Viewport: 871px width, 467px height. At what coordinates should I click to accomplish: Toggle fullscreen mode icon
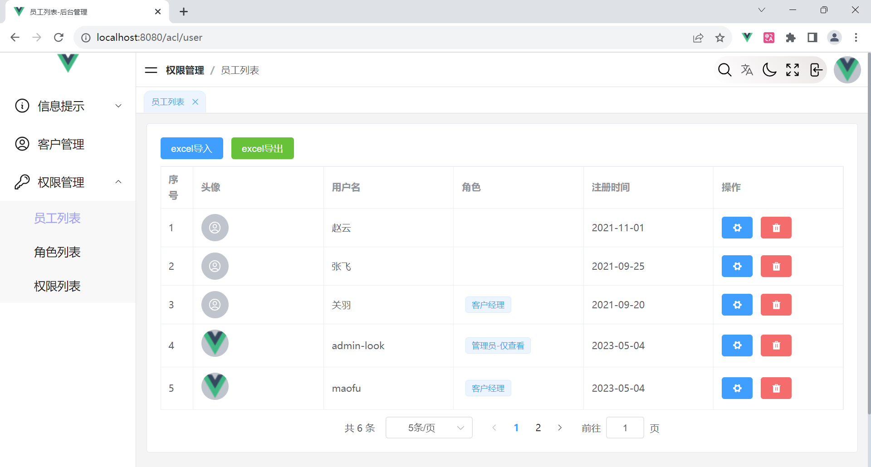coord(793,70)
